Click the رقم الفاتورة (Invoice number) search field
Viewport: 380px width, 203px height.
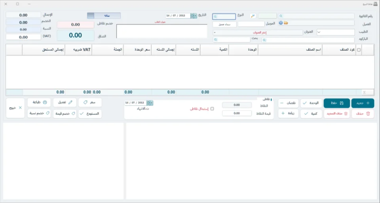316,16
